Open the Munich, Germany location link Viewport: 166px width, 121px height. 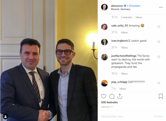coord(121,9)
